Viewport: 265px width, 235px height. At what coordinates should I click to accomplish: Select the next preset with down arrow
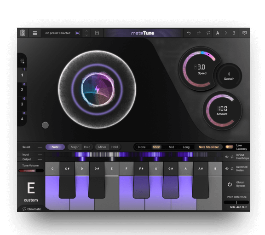coord(86,35)
